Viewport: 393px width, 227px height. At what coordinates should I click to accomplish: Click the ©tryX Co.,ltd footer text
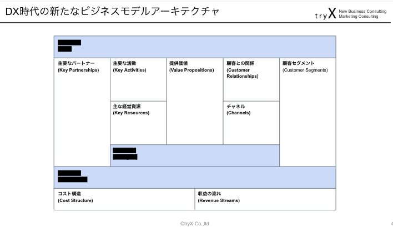[194, 223]
